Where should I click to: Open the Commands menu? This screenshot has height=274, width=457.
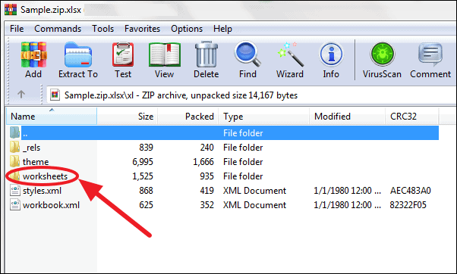58,29
